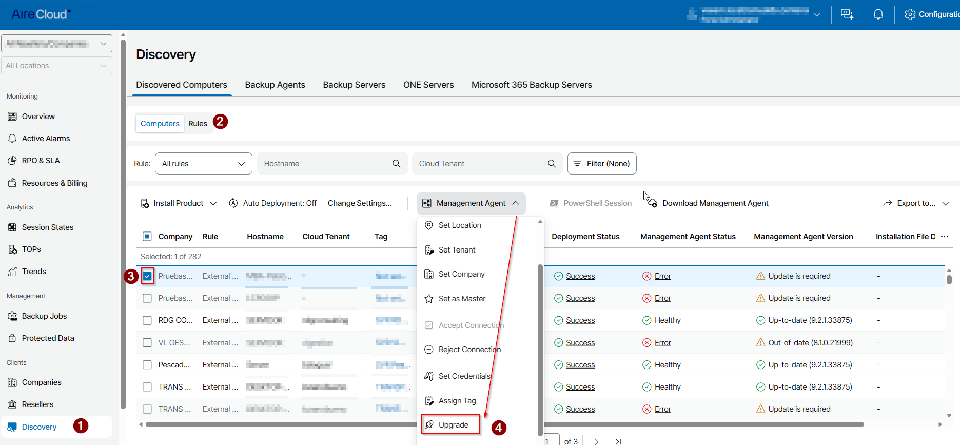
Task: Click the Discovery sidebar icon
Action: pyautogui.click(x=12, y=427)
